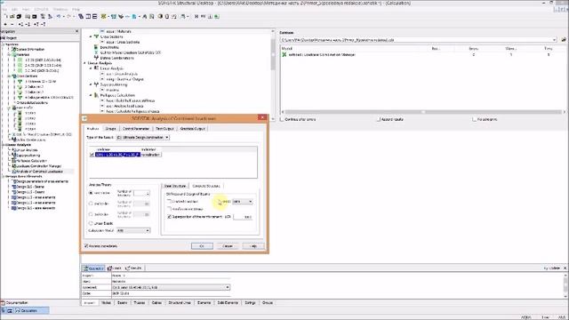Click the yellow grid icon in toolbar

(103, 16)
